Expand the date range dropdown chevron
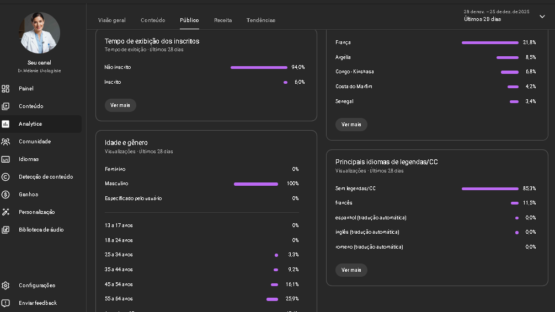This screenshot has height=312, width=555. pyautogui.click(x=542, y=17)
